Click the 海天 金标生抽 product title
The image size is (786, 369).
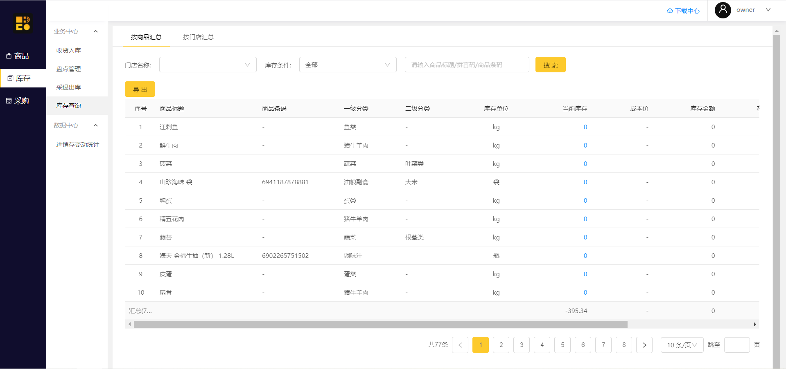click(197, 256)
